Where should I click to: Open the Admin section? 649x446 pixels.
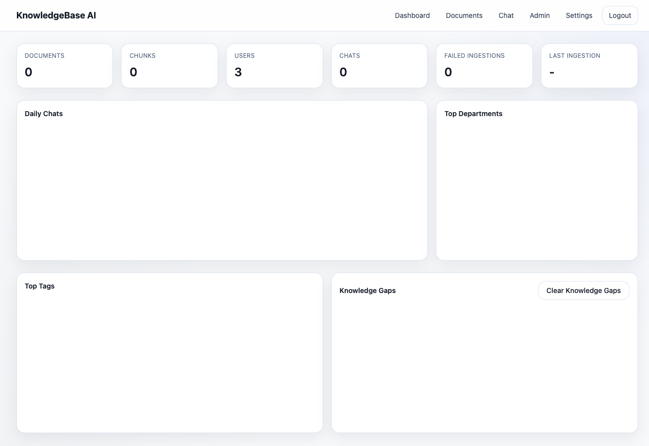coord(539,15)
